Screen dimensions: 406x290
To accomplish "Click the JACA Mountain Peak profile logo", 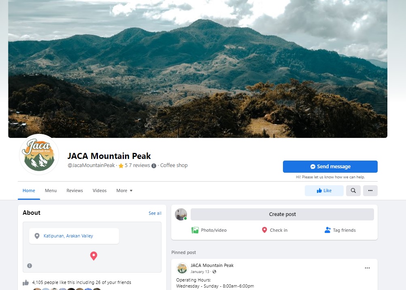I will coord(39,155).
